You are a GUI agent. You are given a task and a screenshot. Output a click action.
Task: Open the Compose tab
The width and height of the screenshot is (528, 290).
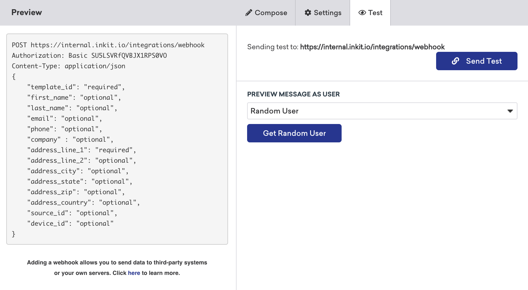266,13
